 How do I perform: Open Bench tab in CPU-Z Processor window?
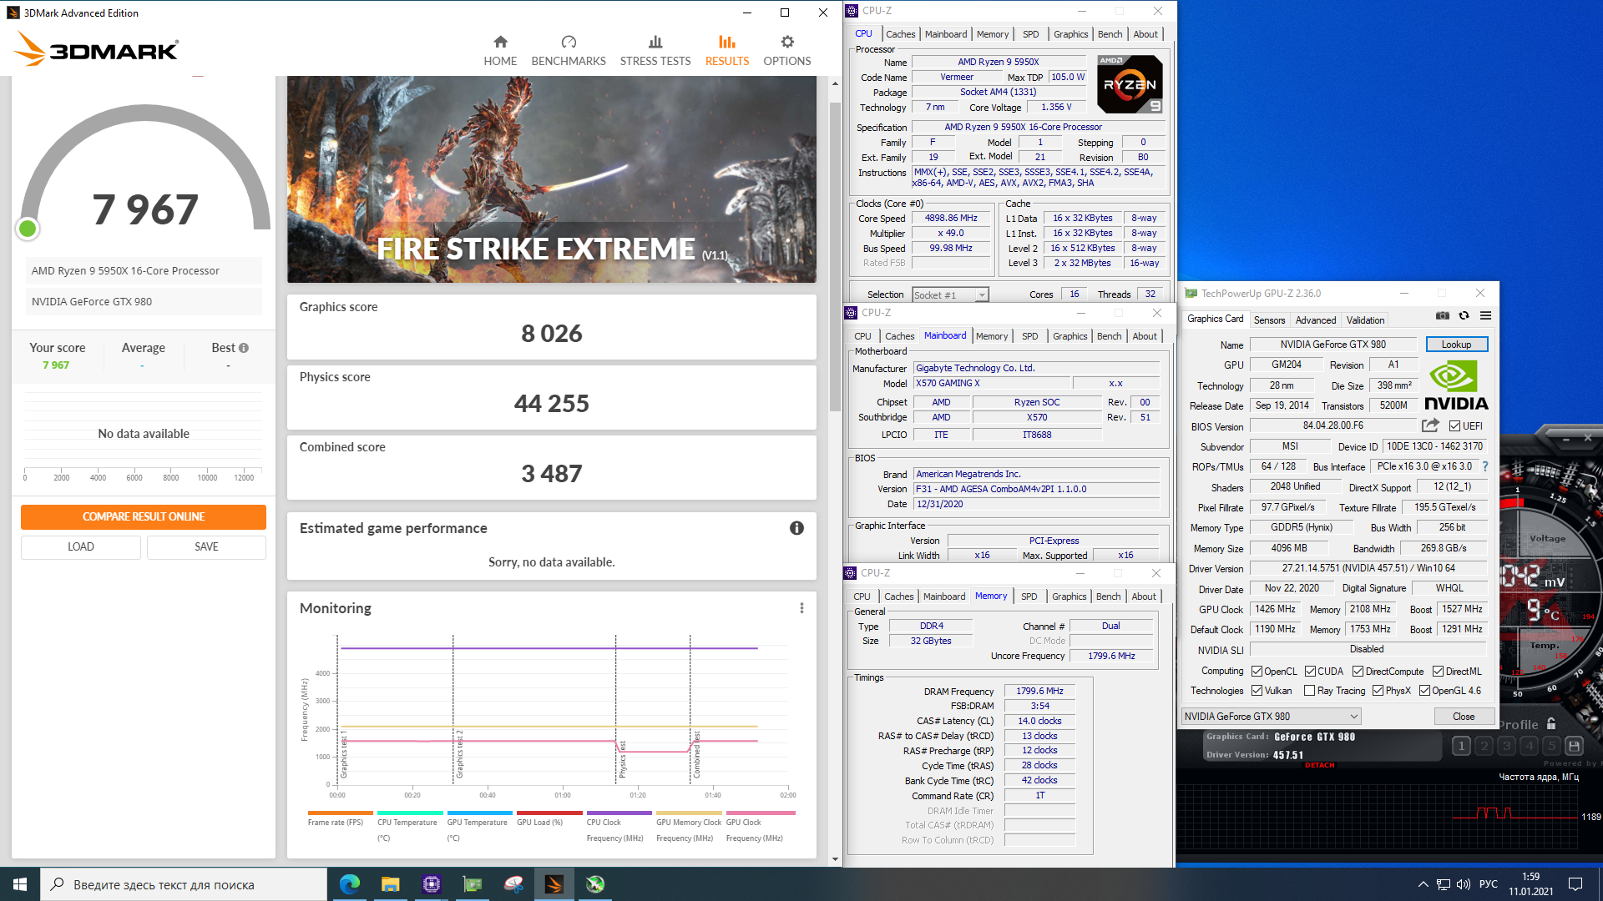[x=1110, y=34]
